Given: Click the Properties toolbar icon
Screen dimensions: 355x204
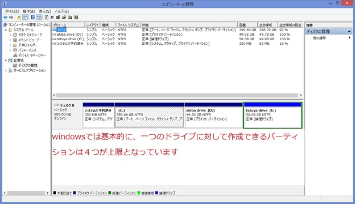Looking at the screenshot, I should pos(58,18).
